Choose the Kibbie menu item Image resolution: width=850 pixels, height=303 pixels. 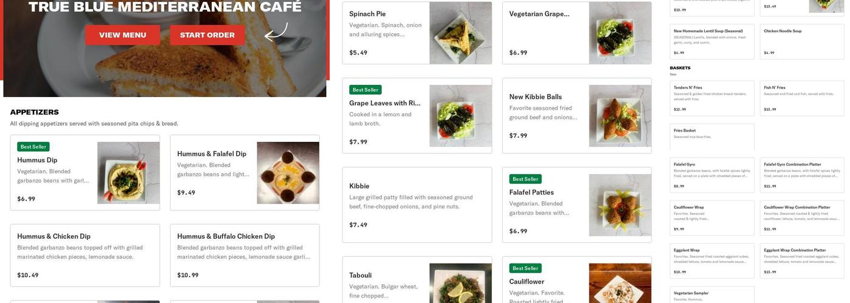(x=416, y=205)
